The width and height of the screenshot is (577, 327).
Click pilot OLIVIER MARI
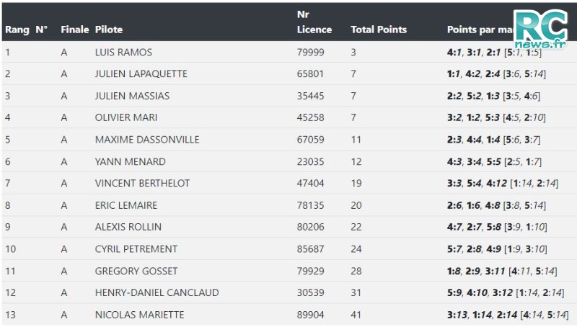[125, 117]
